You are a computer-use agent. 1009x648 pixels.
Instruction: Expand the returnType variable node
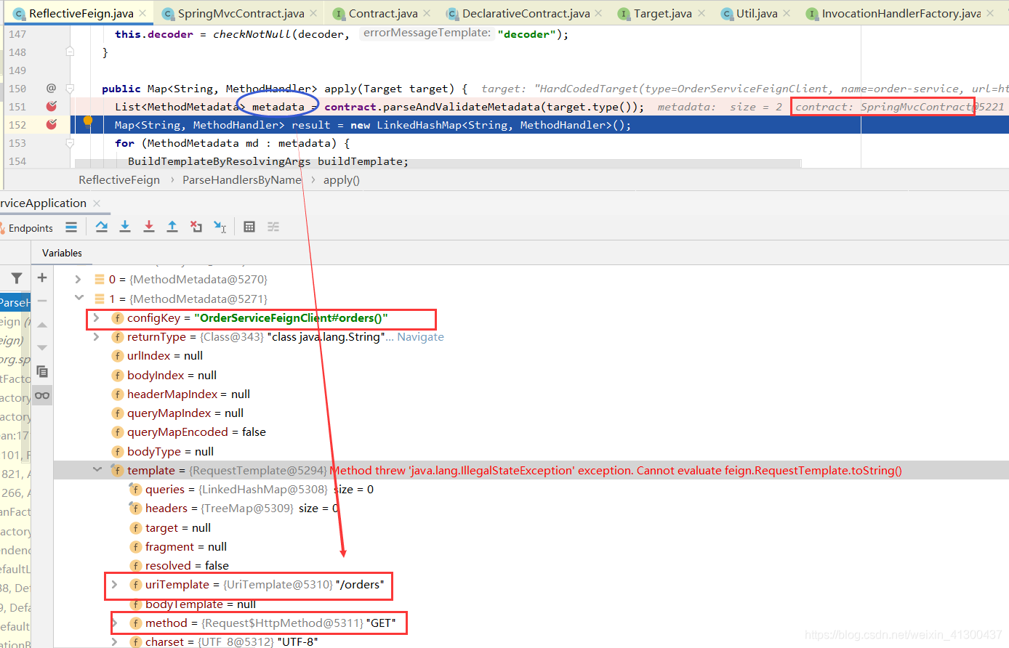point(96,336)
